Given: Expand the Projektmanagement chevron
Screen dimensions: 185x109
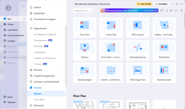Looking at the screenshot, I should (x=63, y=76).
